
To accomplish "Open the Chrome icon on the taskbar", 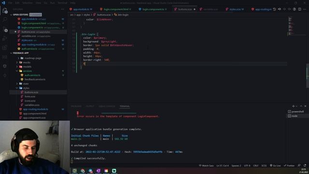I will click(83, 171).
